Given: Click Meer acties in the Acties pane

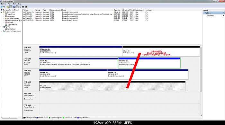Looking at the screenshot, I should (x=210, y=16).
